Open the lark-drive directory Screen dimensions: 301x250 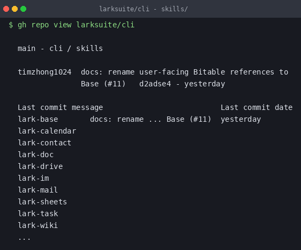pos(40,166)
